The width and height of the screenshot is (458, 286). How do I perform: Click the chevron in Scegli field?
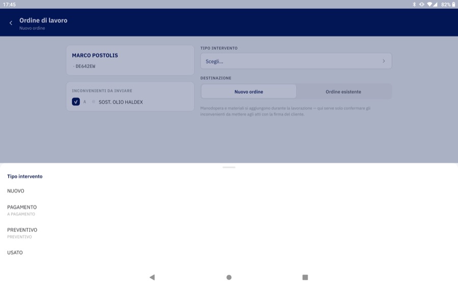tap(384, 61)
